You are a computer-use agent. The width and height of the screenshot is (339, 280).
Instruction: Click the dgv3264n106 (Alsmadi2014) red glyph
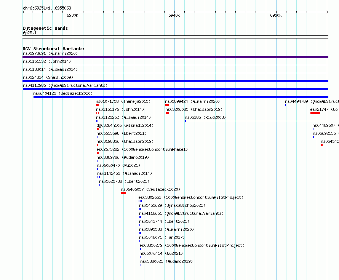click(x=98, y=129)
